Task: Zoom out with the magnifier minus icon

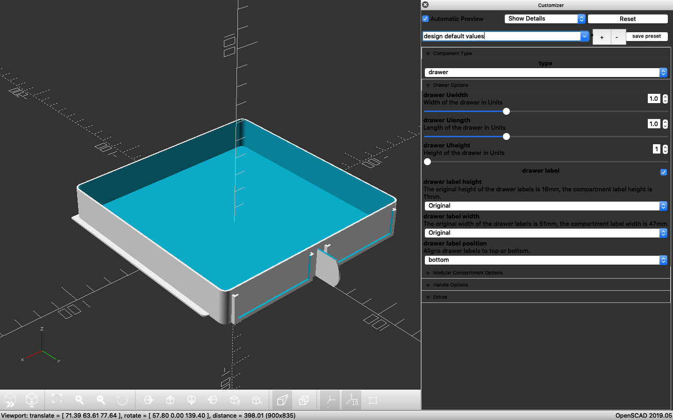Action: pos(100,400)
